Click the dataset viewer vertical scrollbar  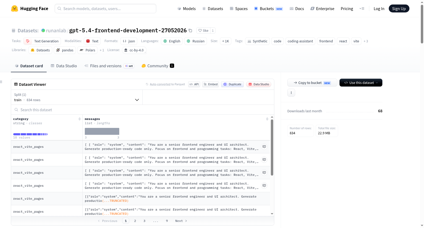pyautogui.click(x=272, y=147)
